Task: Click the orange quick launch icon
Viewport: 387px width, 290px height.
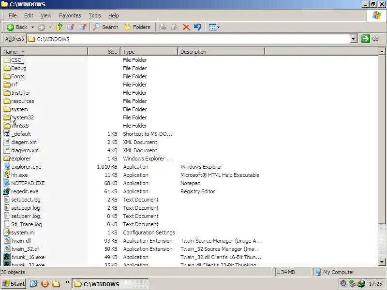Action: (x=45, y=284)
